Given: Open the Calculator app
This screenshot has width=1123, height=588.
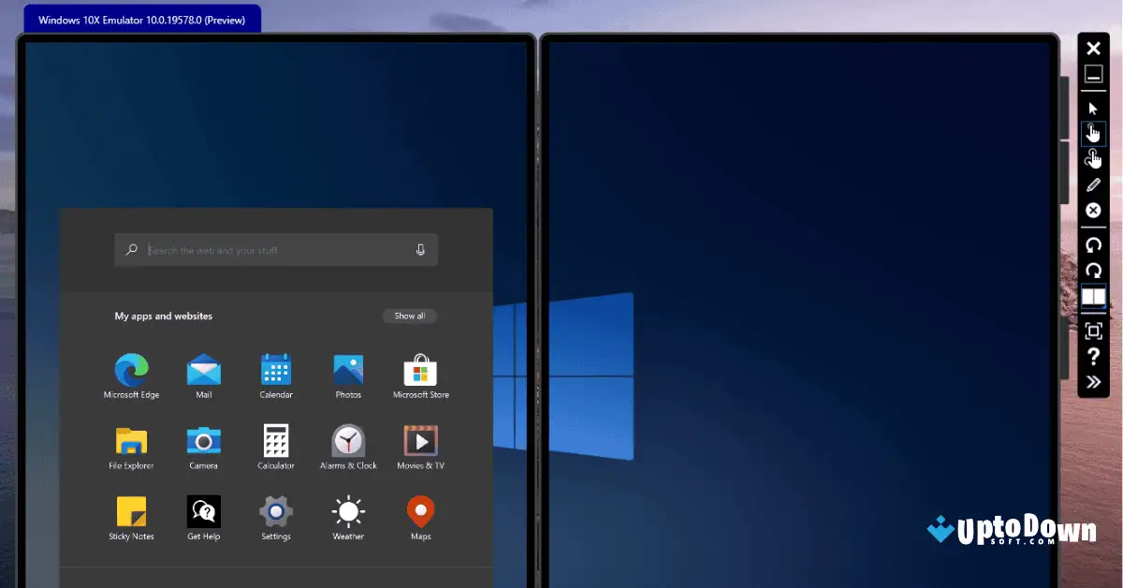Looking at the screenshot, I should [x=275, y=440].
